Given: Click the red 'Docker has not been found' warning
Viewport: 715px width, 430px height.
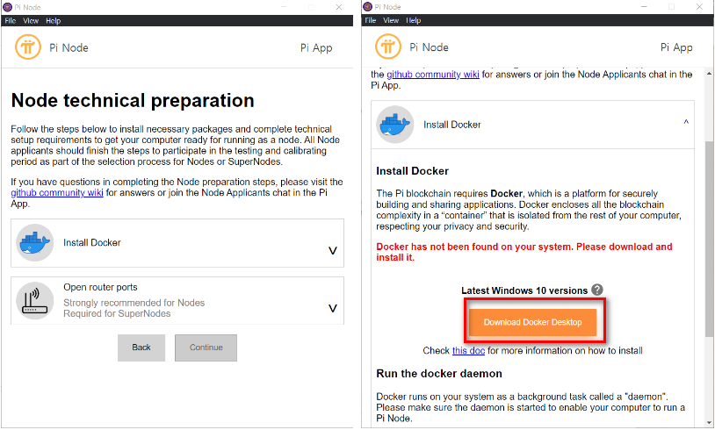Looking at the screenshot, I should pos(524,252).
